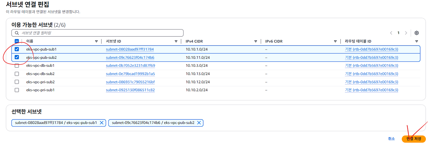Click the eks-vpc-pri-sub2 name cell
This screenshot has height=146, width=428.
click(40, 82)
